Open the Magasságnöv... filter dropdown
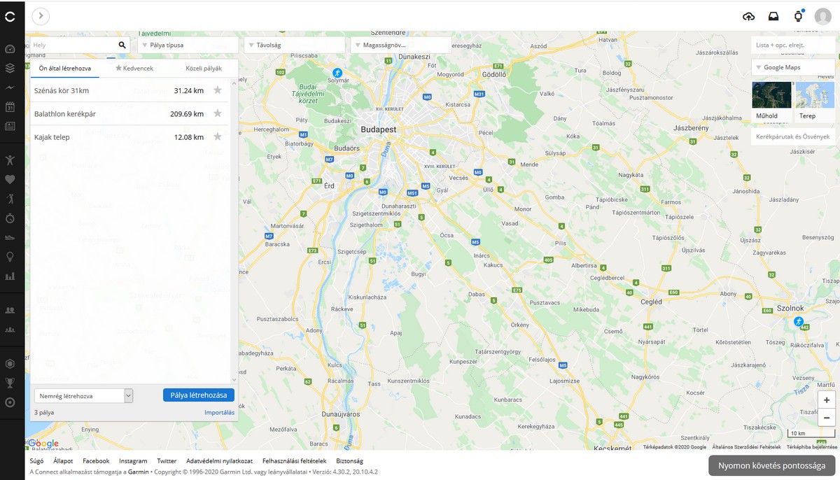This screenshot has height=480, width=840. [x=401, y=45]
